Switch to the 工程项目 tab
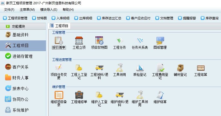221x116 pixels. pyautogui.click(x=59, y=26)
